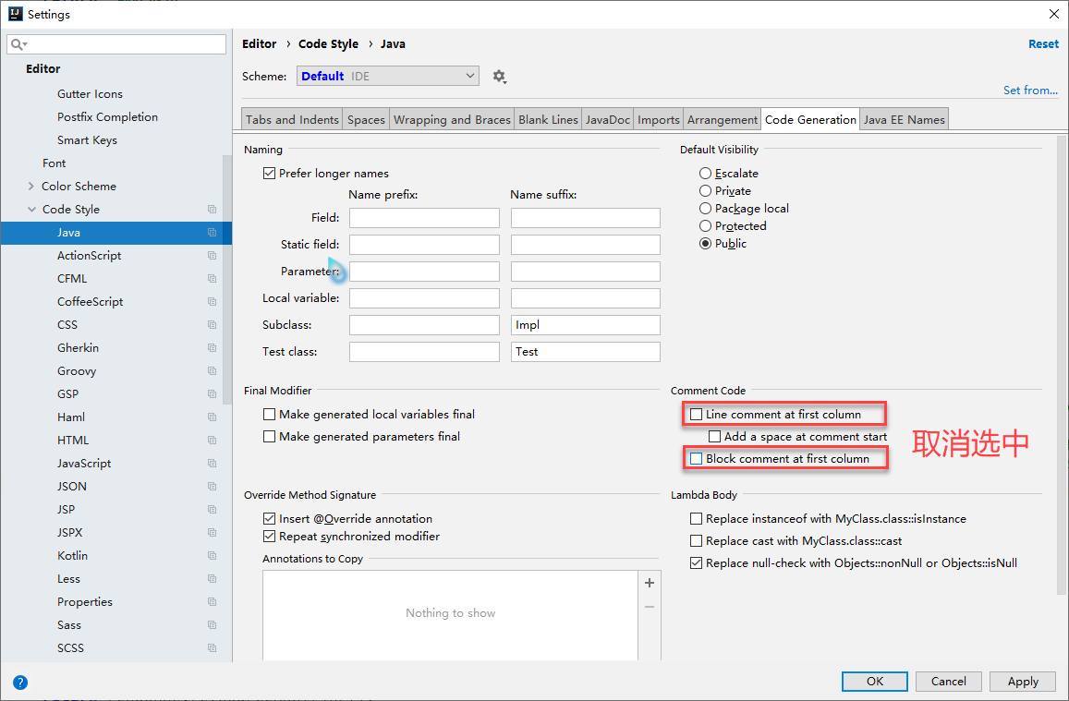Viewport: 1069px width, 701px height.
Task: Enable Make generated local variables final
Action: [x=269, y=414]
